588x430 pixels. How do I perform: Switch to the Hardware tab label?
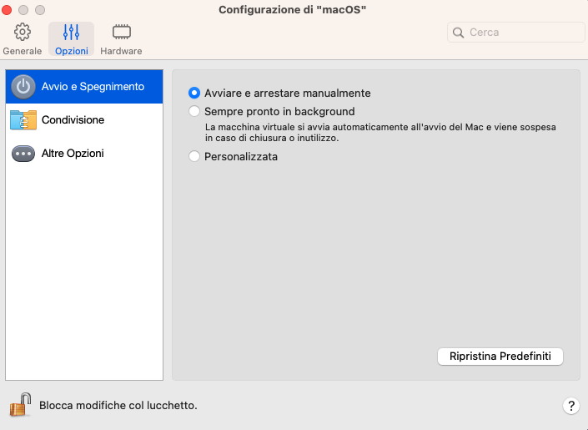tap(122, 51)
